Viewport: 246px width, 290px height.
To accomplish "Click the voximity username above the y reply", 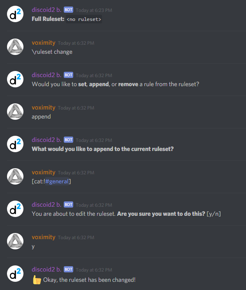I will point(44,237).
